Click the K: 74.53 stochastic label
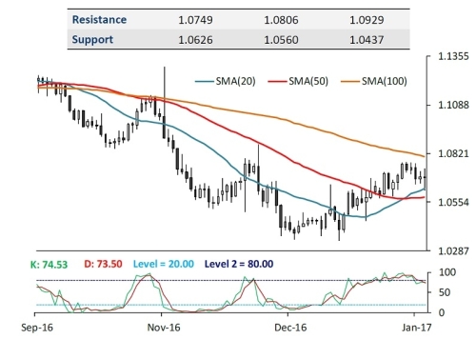This screenshot has height=359, width=476. 49,264
